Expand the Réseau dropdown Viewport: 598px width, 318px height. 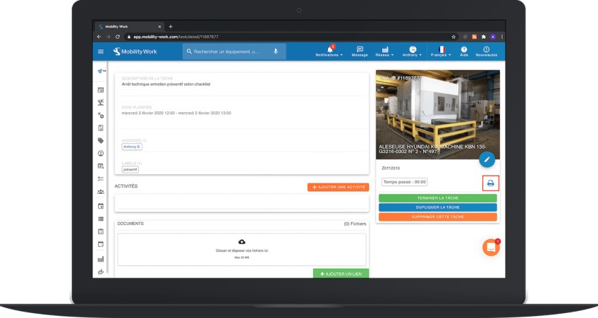pos(384,51)
